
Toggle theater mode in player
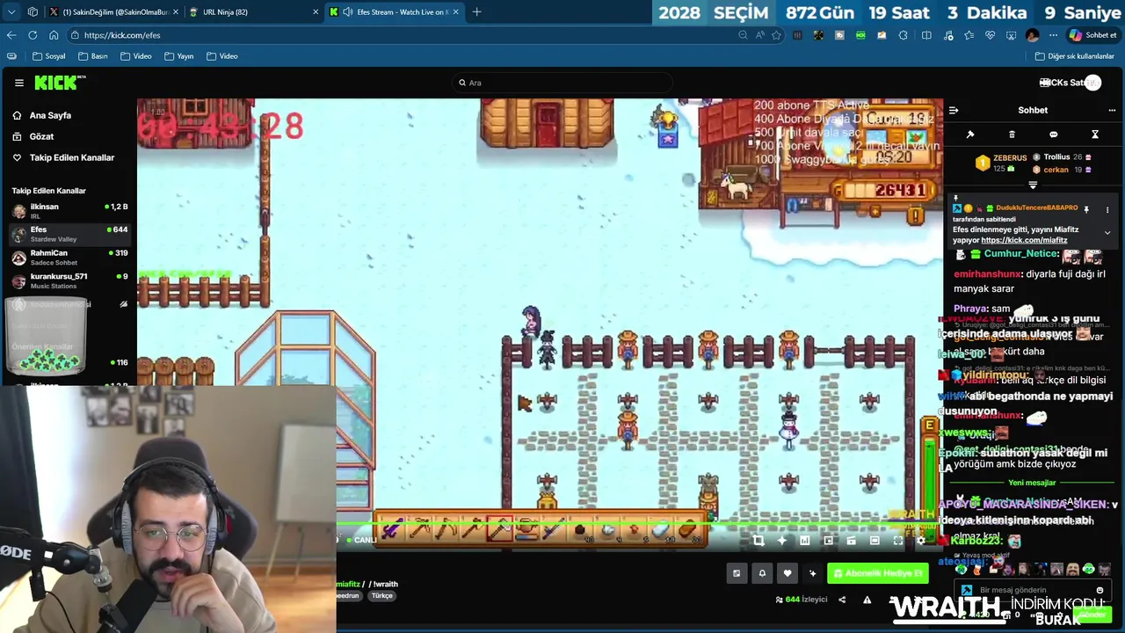875,541
